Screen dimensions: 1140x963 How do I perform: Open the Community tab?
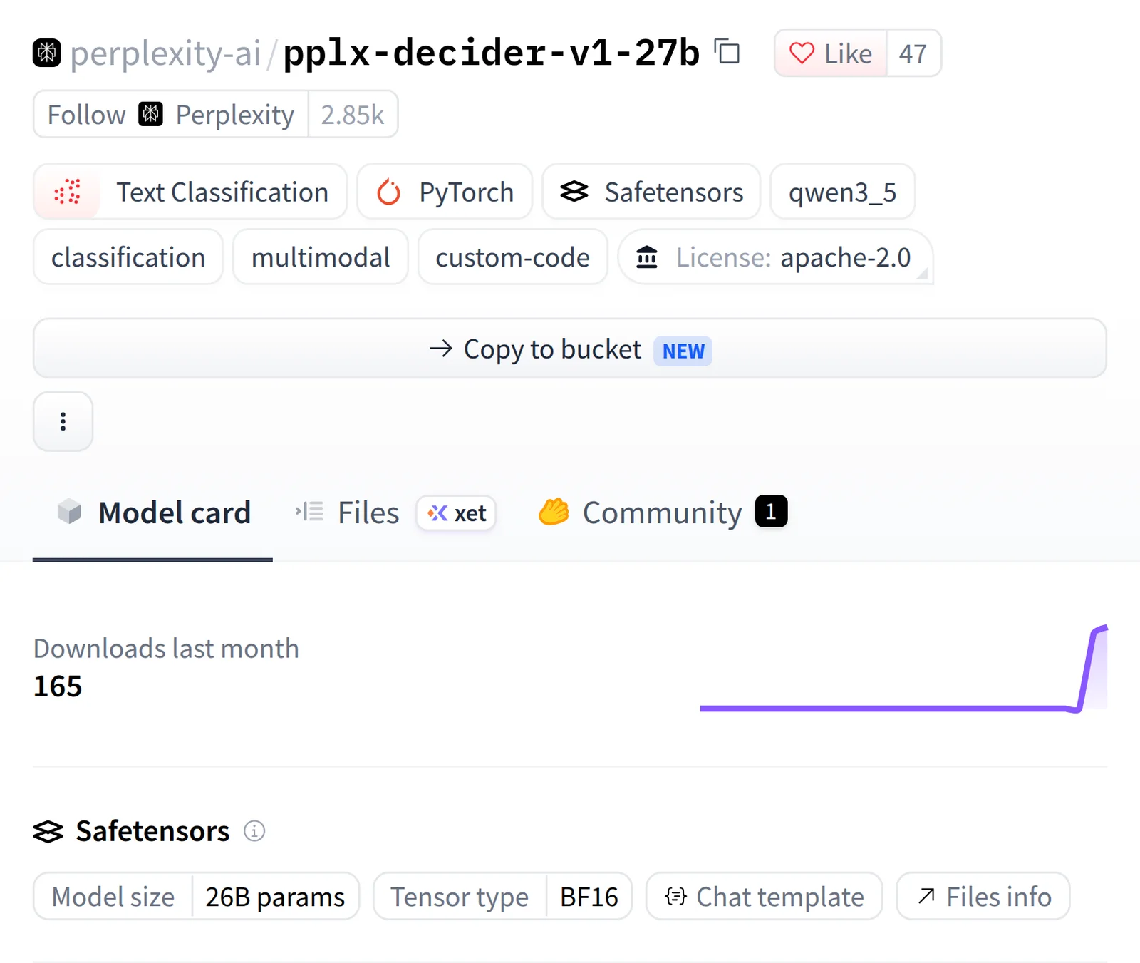pos(663,513)
